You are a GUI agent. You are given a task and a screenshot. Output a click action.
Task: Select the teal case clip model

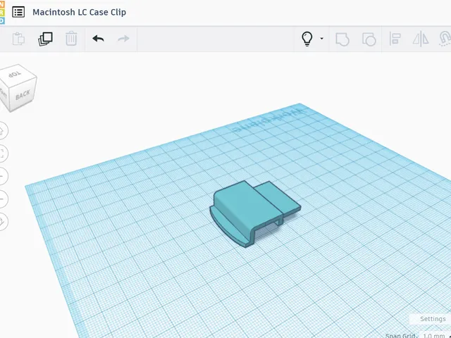pyautogui.click(x=254, y=213)
